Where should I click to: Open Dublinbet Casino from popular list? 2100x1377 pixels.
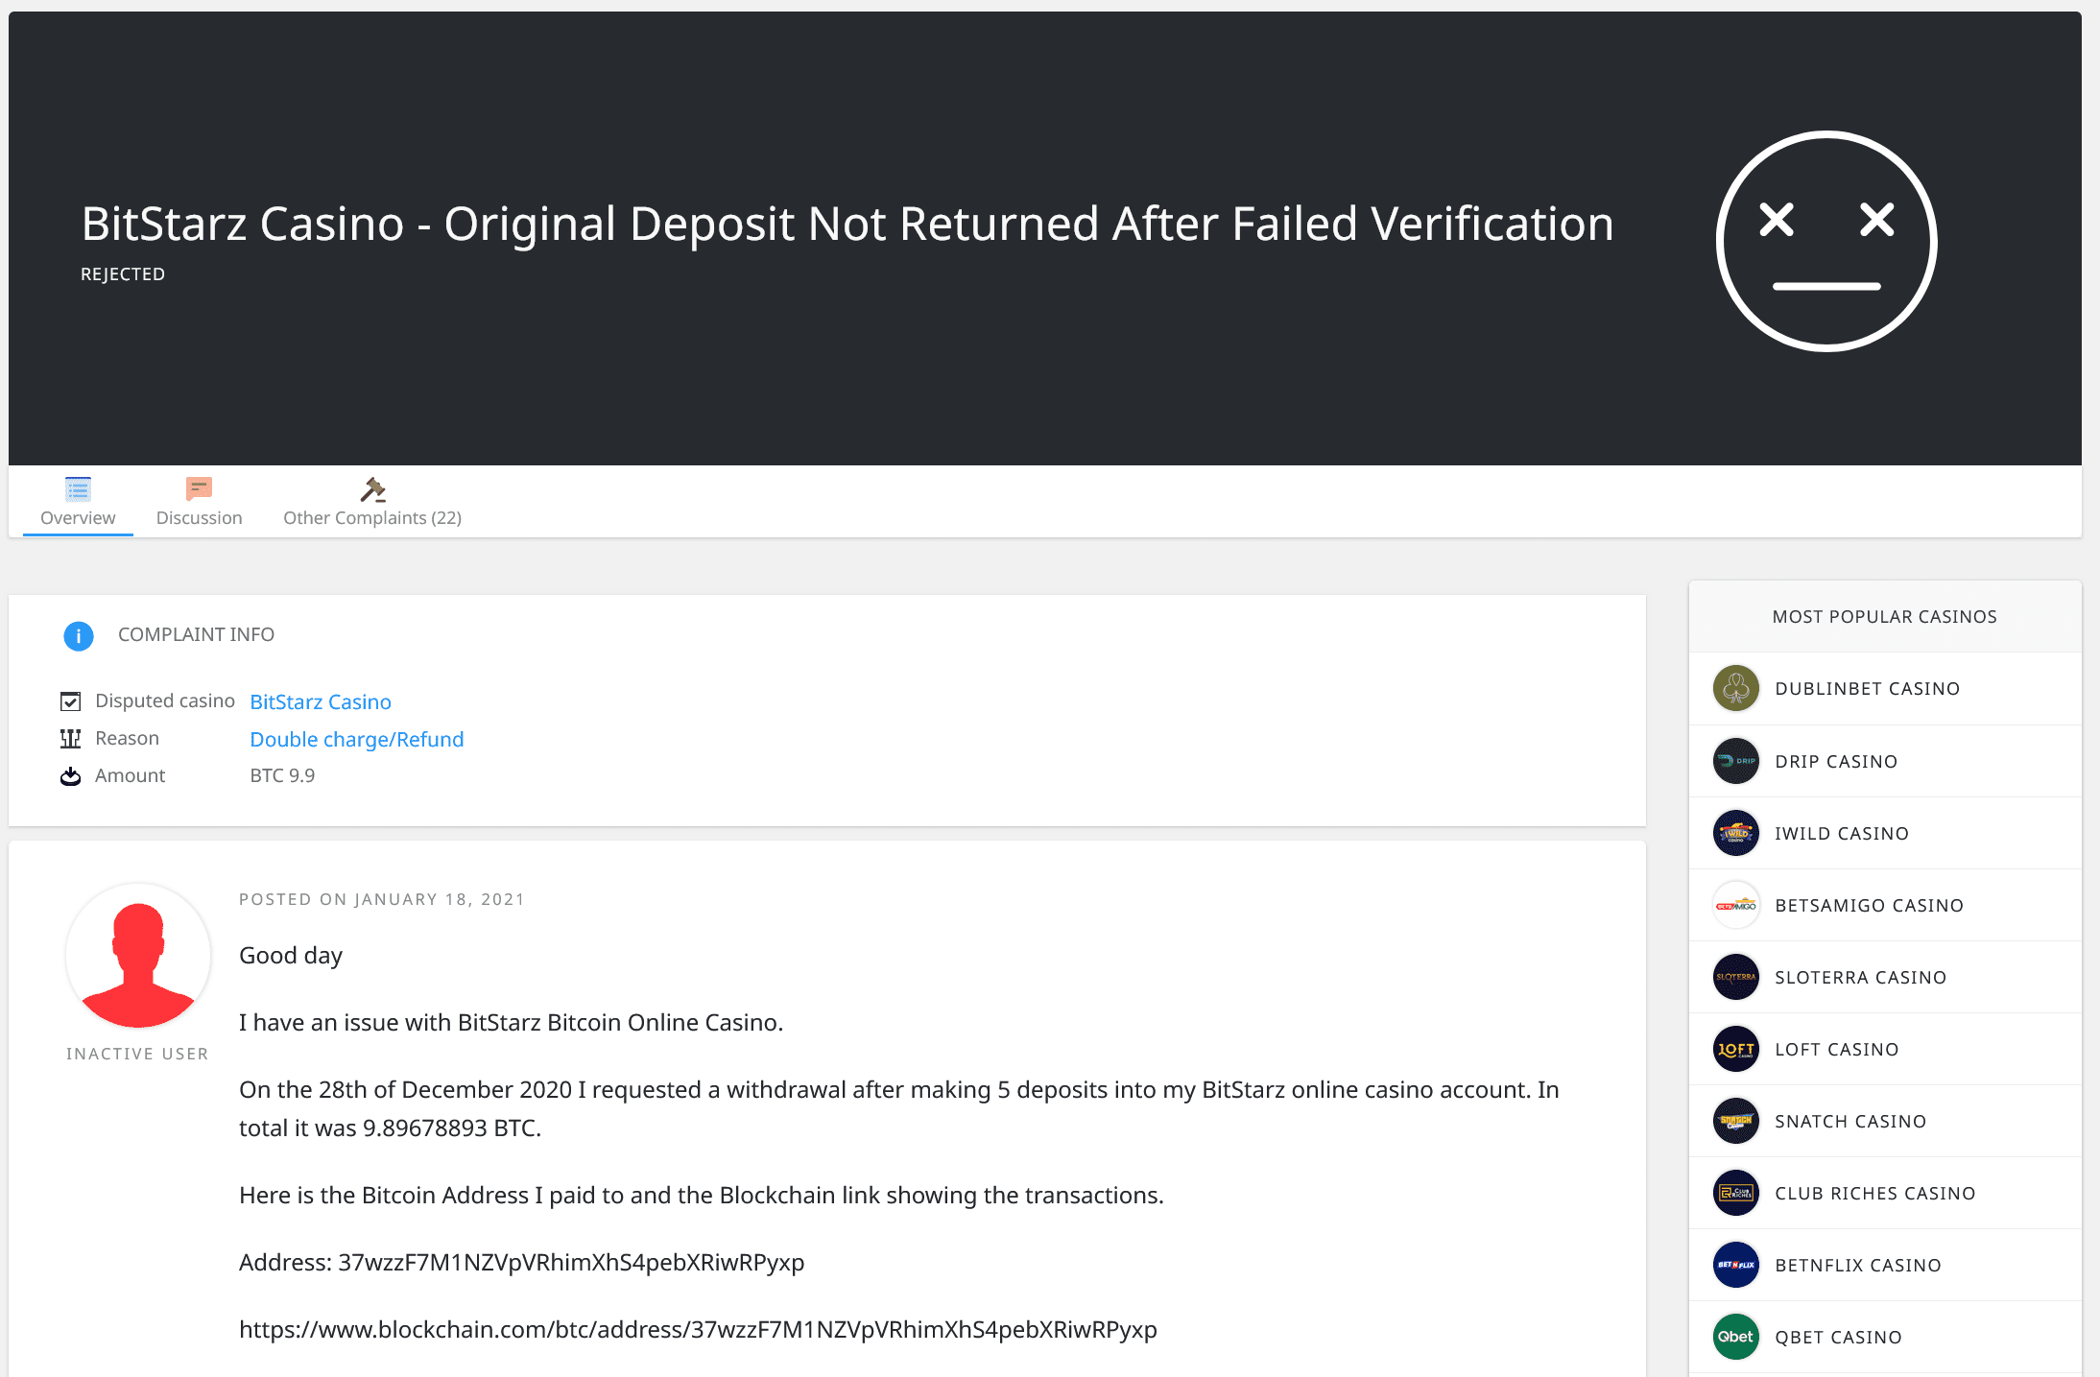(1868, 689)
